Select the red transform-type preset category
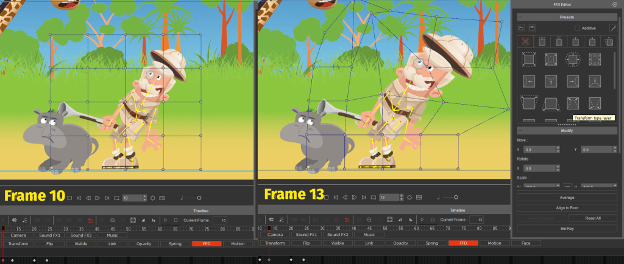Image resolution: width=624 pixels, height=264 pixels. 525,41
